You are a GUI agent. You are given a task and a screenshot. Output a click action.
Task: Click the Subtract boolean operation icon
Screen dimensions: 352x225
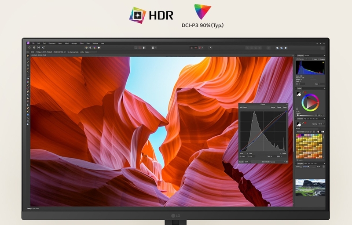(282, 48)
